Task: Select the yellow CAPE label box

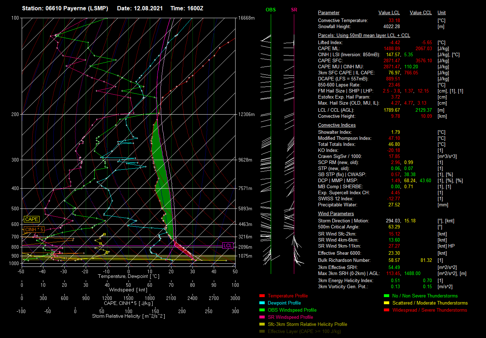Action: 32,220
